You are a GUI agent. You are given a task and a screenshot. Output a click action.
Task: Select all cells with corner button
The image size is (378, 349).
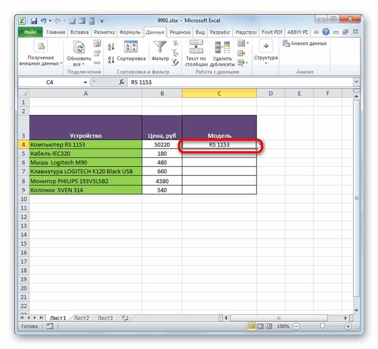(x=24, y=94)
